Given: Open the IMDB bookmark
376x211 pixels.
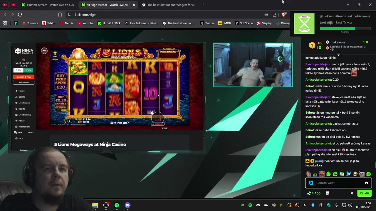Looking at the screenshot, I should tap(224, 23).
